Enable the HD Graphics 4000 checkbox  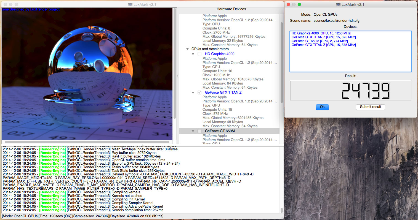[x=199, y=54]
